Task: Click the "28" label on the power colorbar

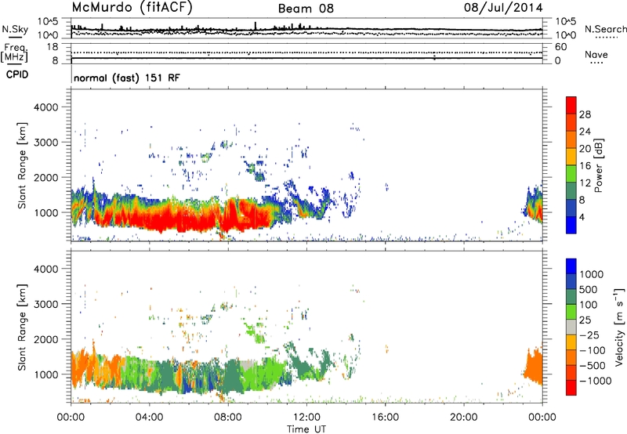Action: tap(585, 114)
